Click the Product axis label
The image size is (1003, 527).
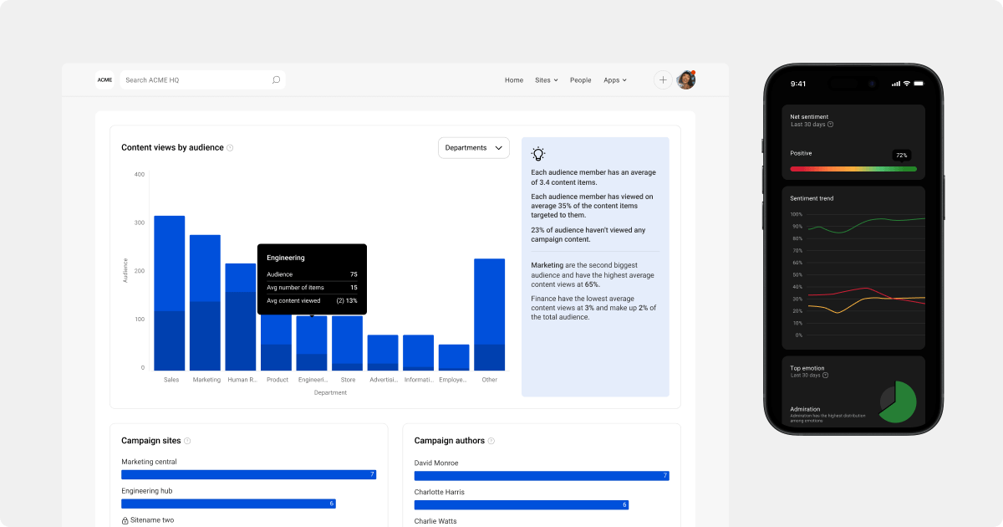point(277,380)
